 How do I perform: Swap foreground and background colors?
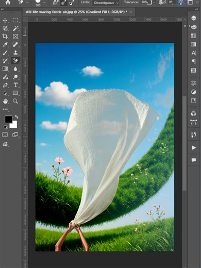pos(16,117)
